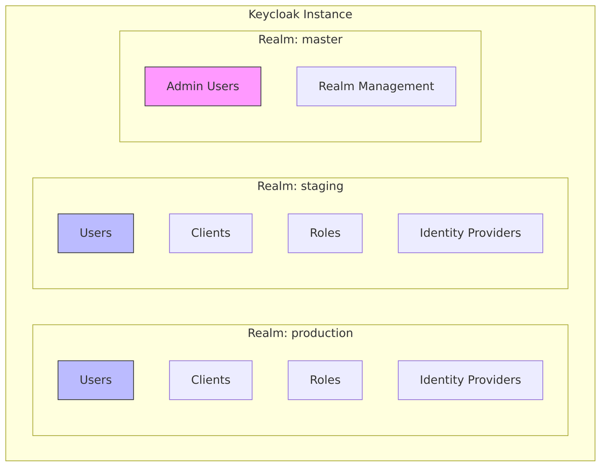Select the Realm Management node
Image resolution: width=607 pixels, height=472 pixels.
click(x=376, y=87)
